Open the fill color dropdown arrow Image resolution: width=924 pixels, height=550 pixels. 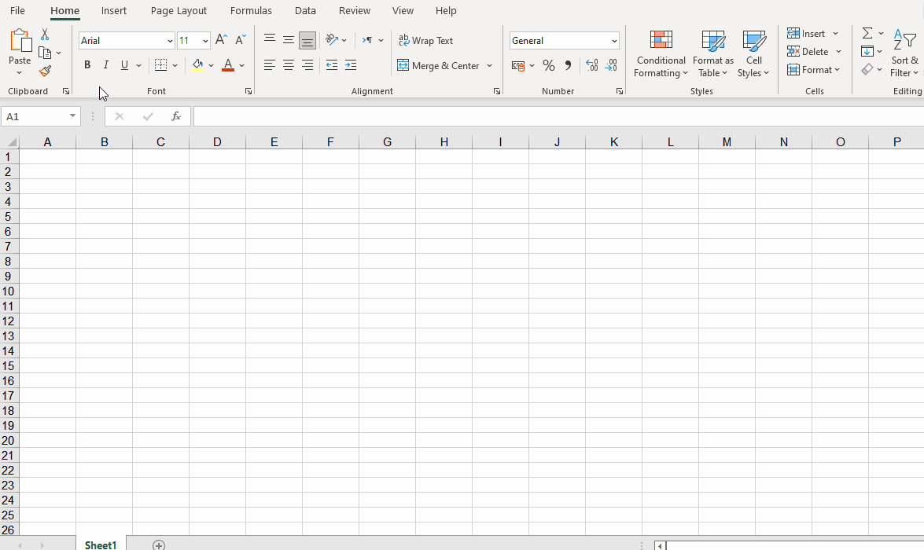coord(210,65)
